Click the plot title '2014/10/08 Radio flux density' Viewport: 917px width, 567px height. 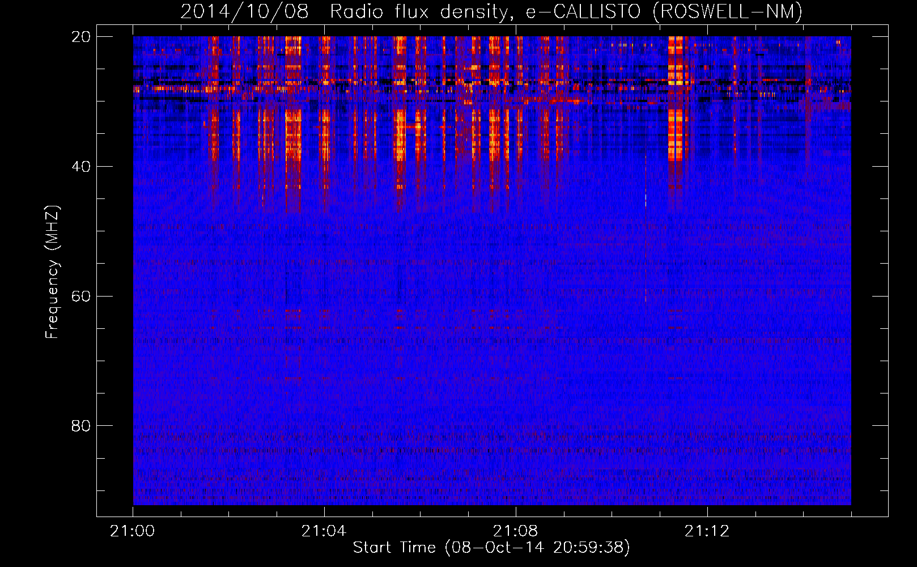(x=491, y=12)
